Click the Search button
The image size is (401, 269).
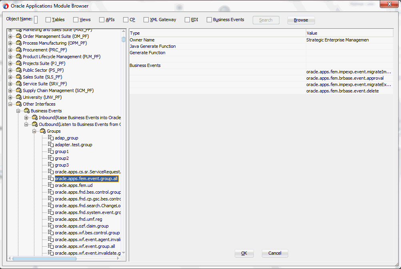pyautogui.click(x=266, y=20)
